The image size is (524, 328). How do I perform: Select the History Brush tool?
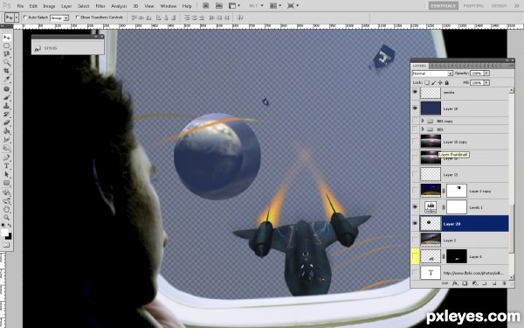pyautogui.click(x=6, y=114)
